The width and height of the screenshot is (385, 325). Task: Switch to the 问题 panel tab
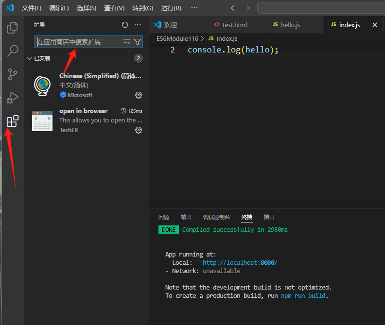pos(164,217)
